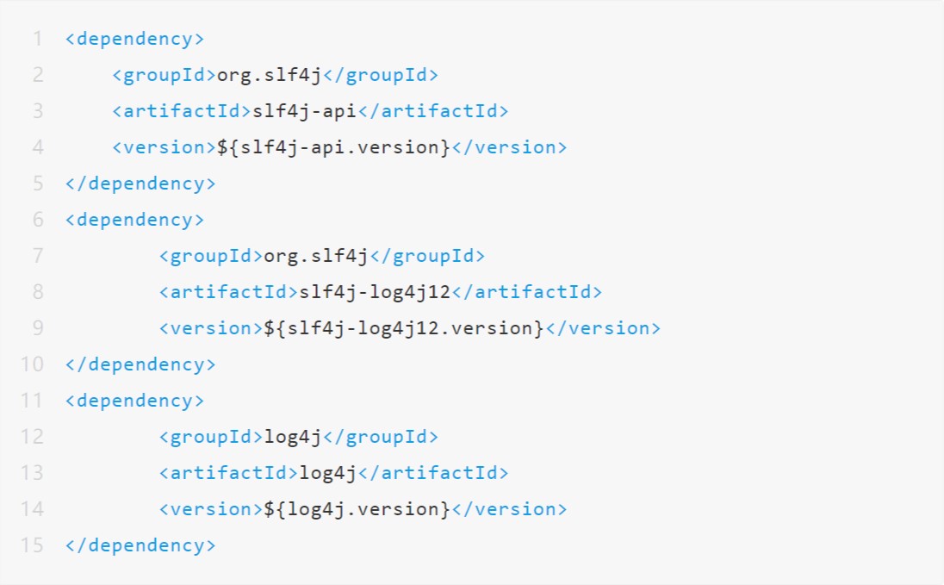The image size is (944, 585).
Task: Click log4j artifactId value on line 13
Action: pyautogui.click(x=328, y=473)
